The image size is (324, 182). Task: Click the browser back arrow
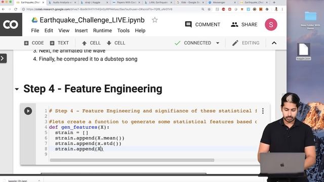pos(4,9)
